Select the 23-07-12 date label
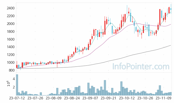174x103 pixels. pos(17,98)
